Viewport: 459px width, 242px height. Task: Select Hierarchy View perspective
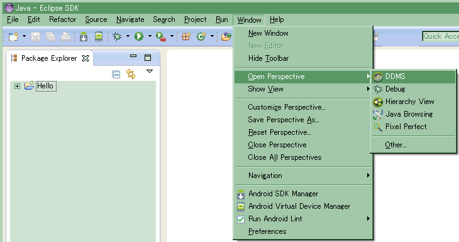click(414, 102)
